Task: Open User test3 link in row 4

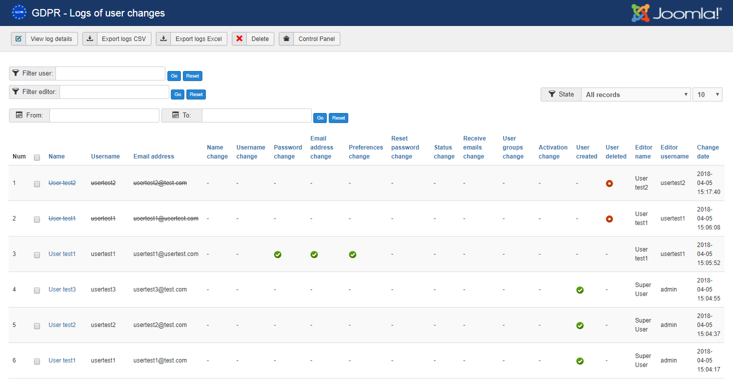Action: click(62, 289)
